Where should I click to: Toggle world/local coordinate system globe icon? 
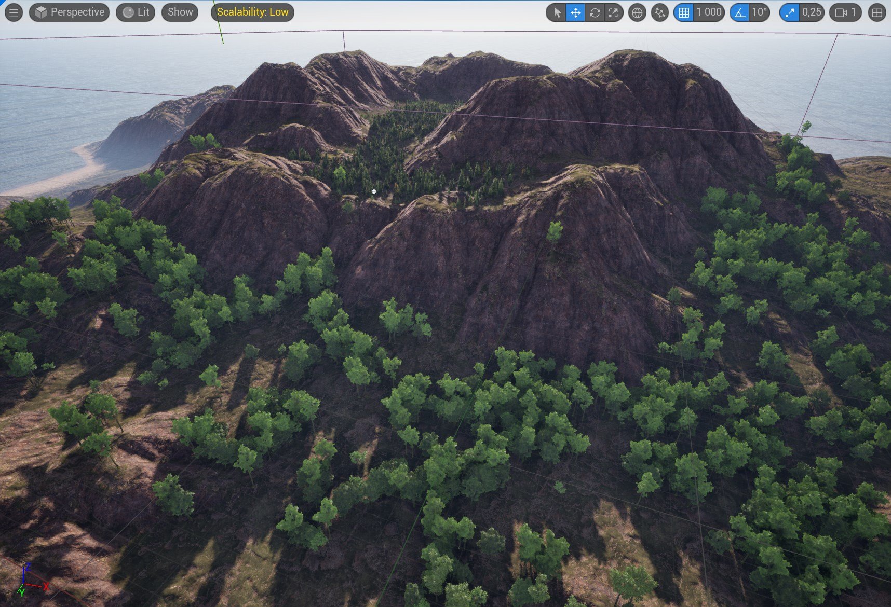click(x=637, y=12)
